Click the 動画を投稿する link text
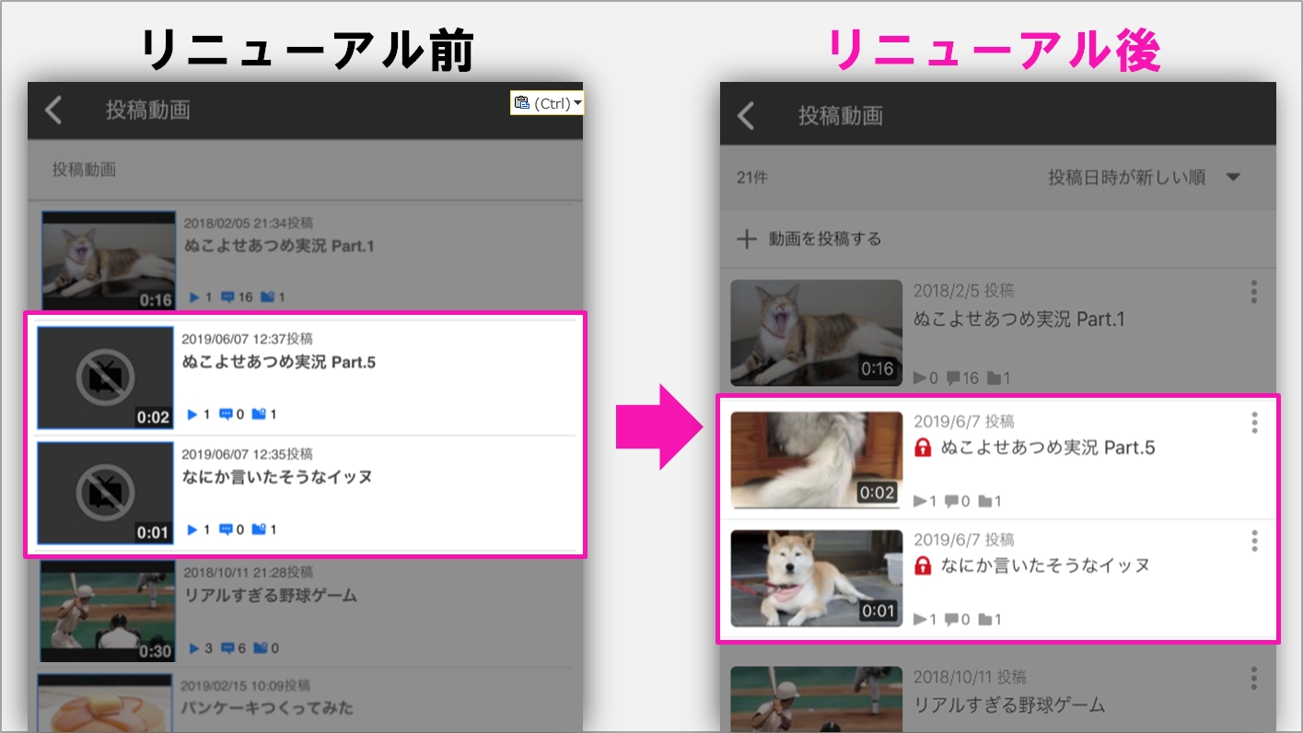The image size is (1303, 733). pyautogui.click(x=825, y=239)
